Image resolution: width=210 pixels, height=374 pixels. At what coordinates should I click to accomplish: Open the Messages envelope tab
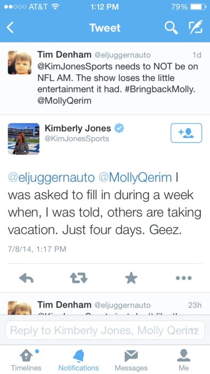pos(131,360)
